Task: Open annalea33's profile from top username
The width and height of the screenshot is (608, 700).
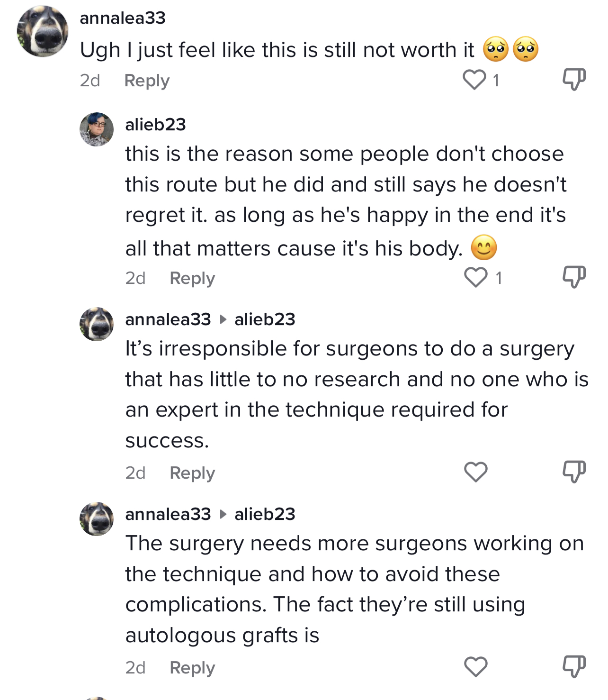Action: [x=123, y=18]
